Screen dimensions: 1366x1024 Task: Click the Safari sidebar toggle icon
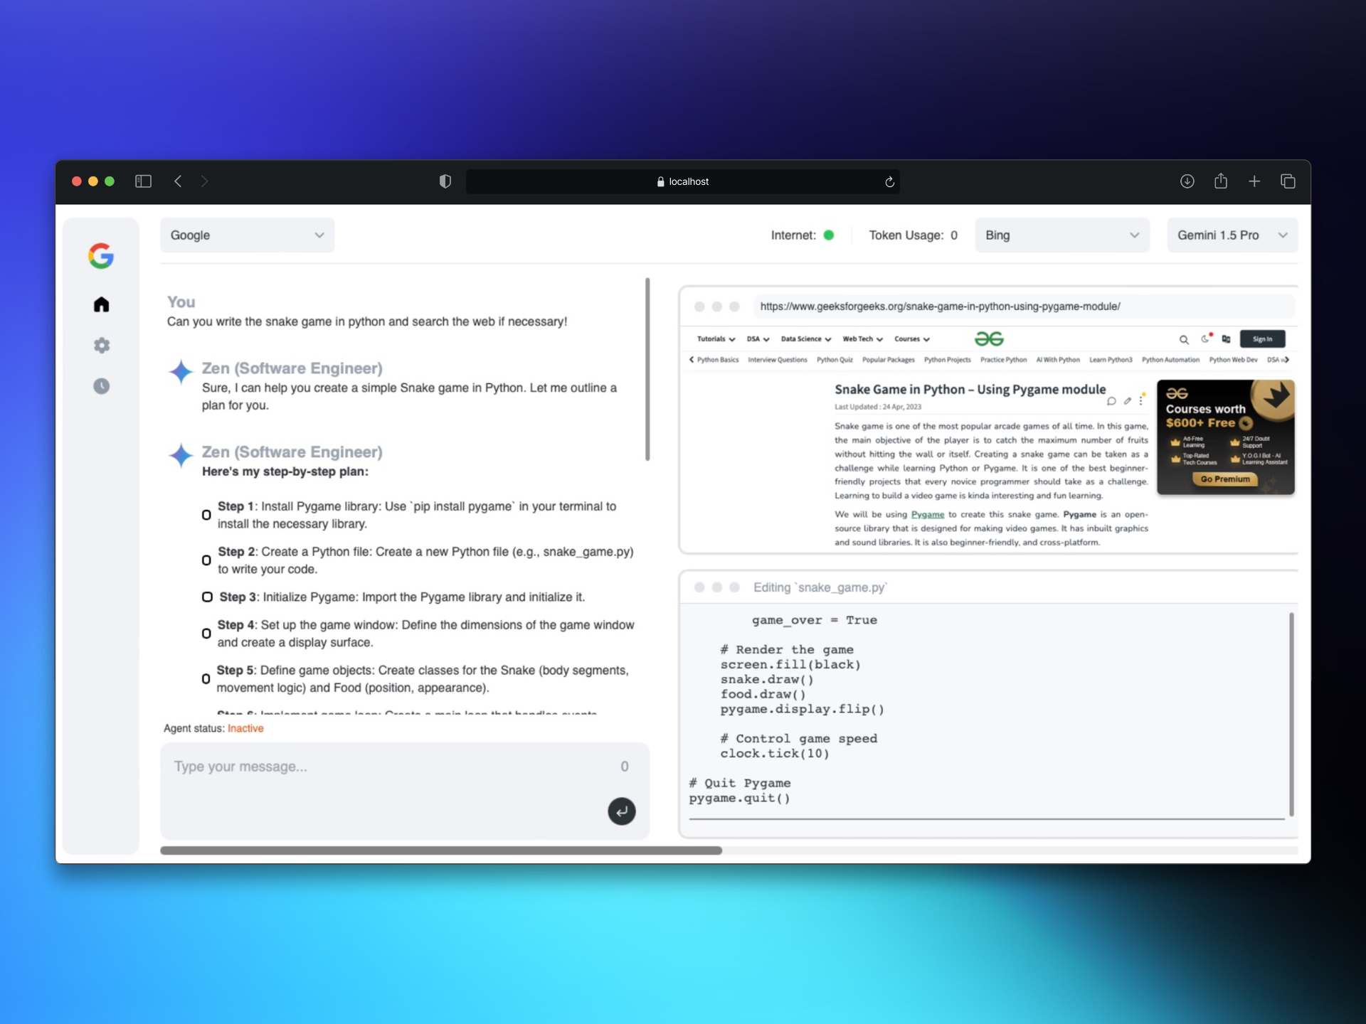(x=143, y=181)
